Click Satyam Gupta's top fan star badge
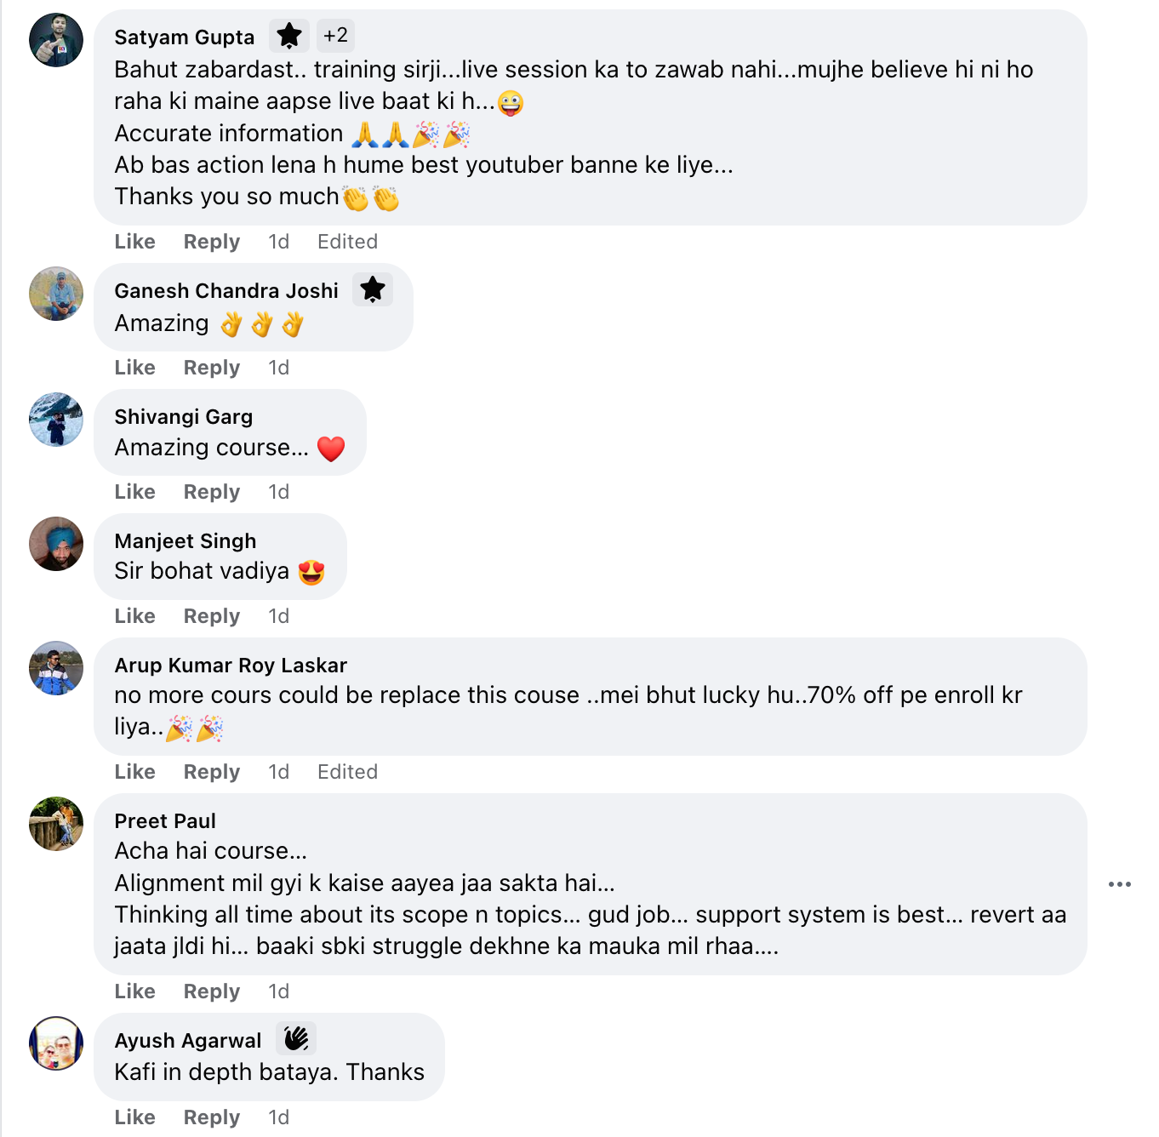The height and width of the screenshot is (1137, 1159). 289,36
